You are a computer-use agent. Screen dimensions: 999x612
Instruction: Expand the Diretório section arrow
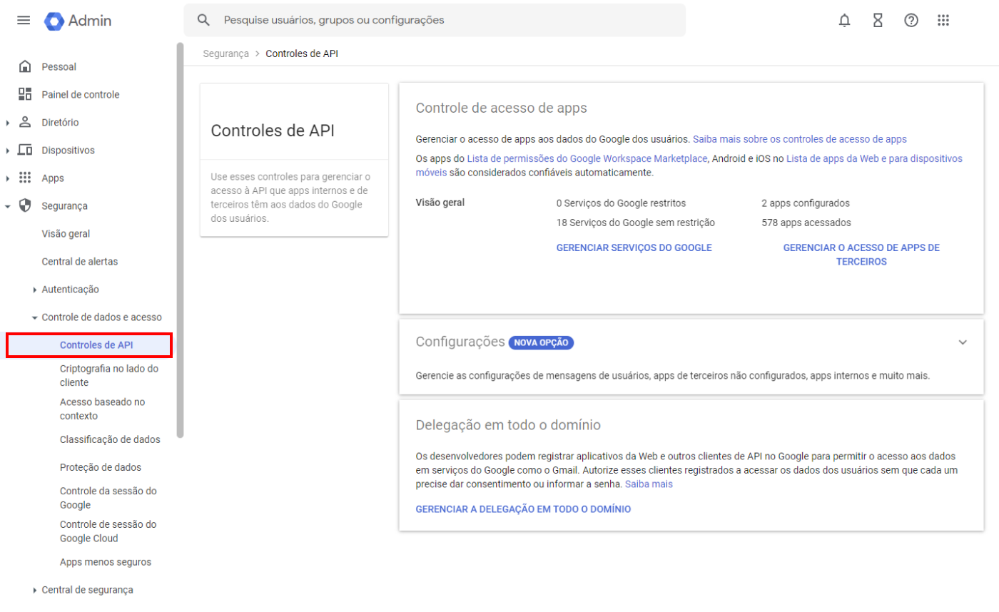[7, 123]
